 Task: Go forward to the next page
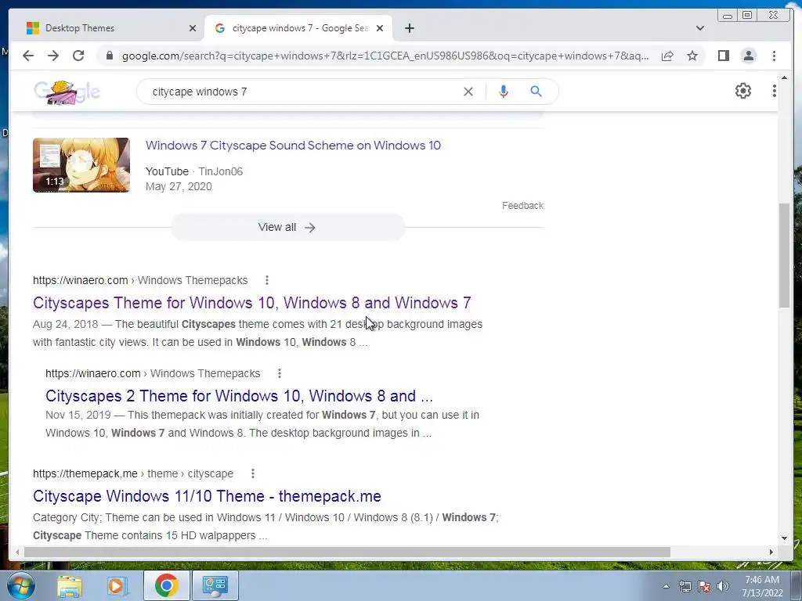[x=53, y=56]
